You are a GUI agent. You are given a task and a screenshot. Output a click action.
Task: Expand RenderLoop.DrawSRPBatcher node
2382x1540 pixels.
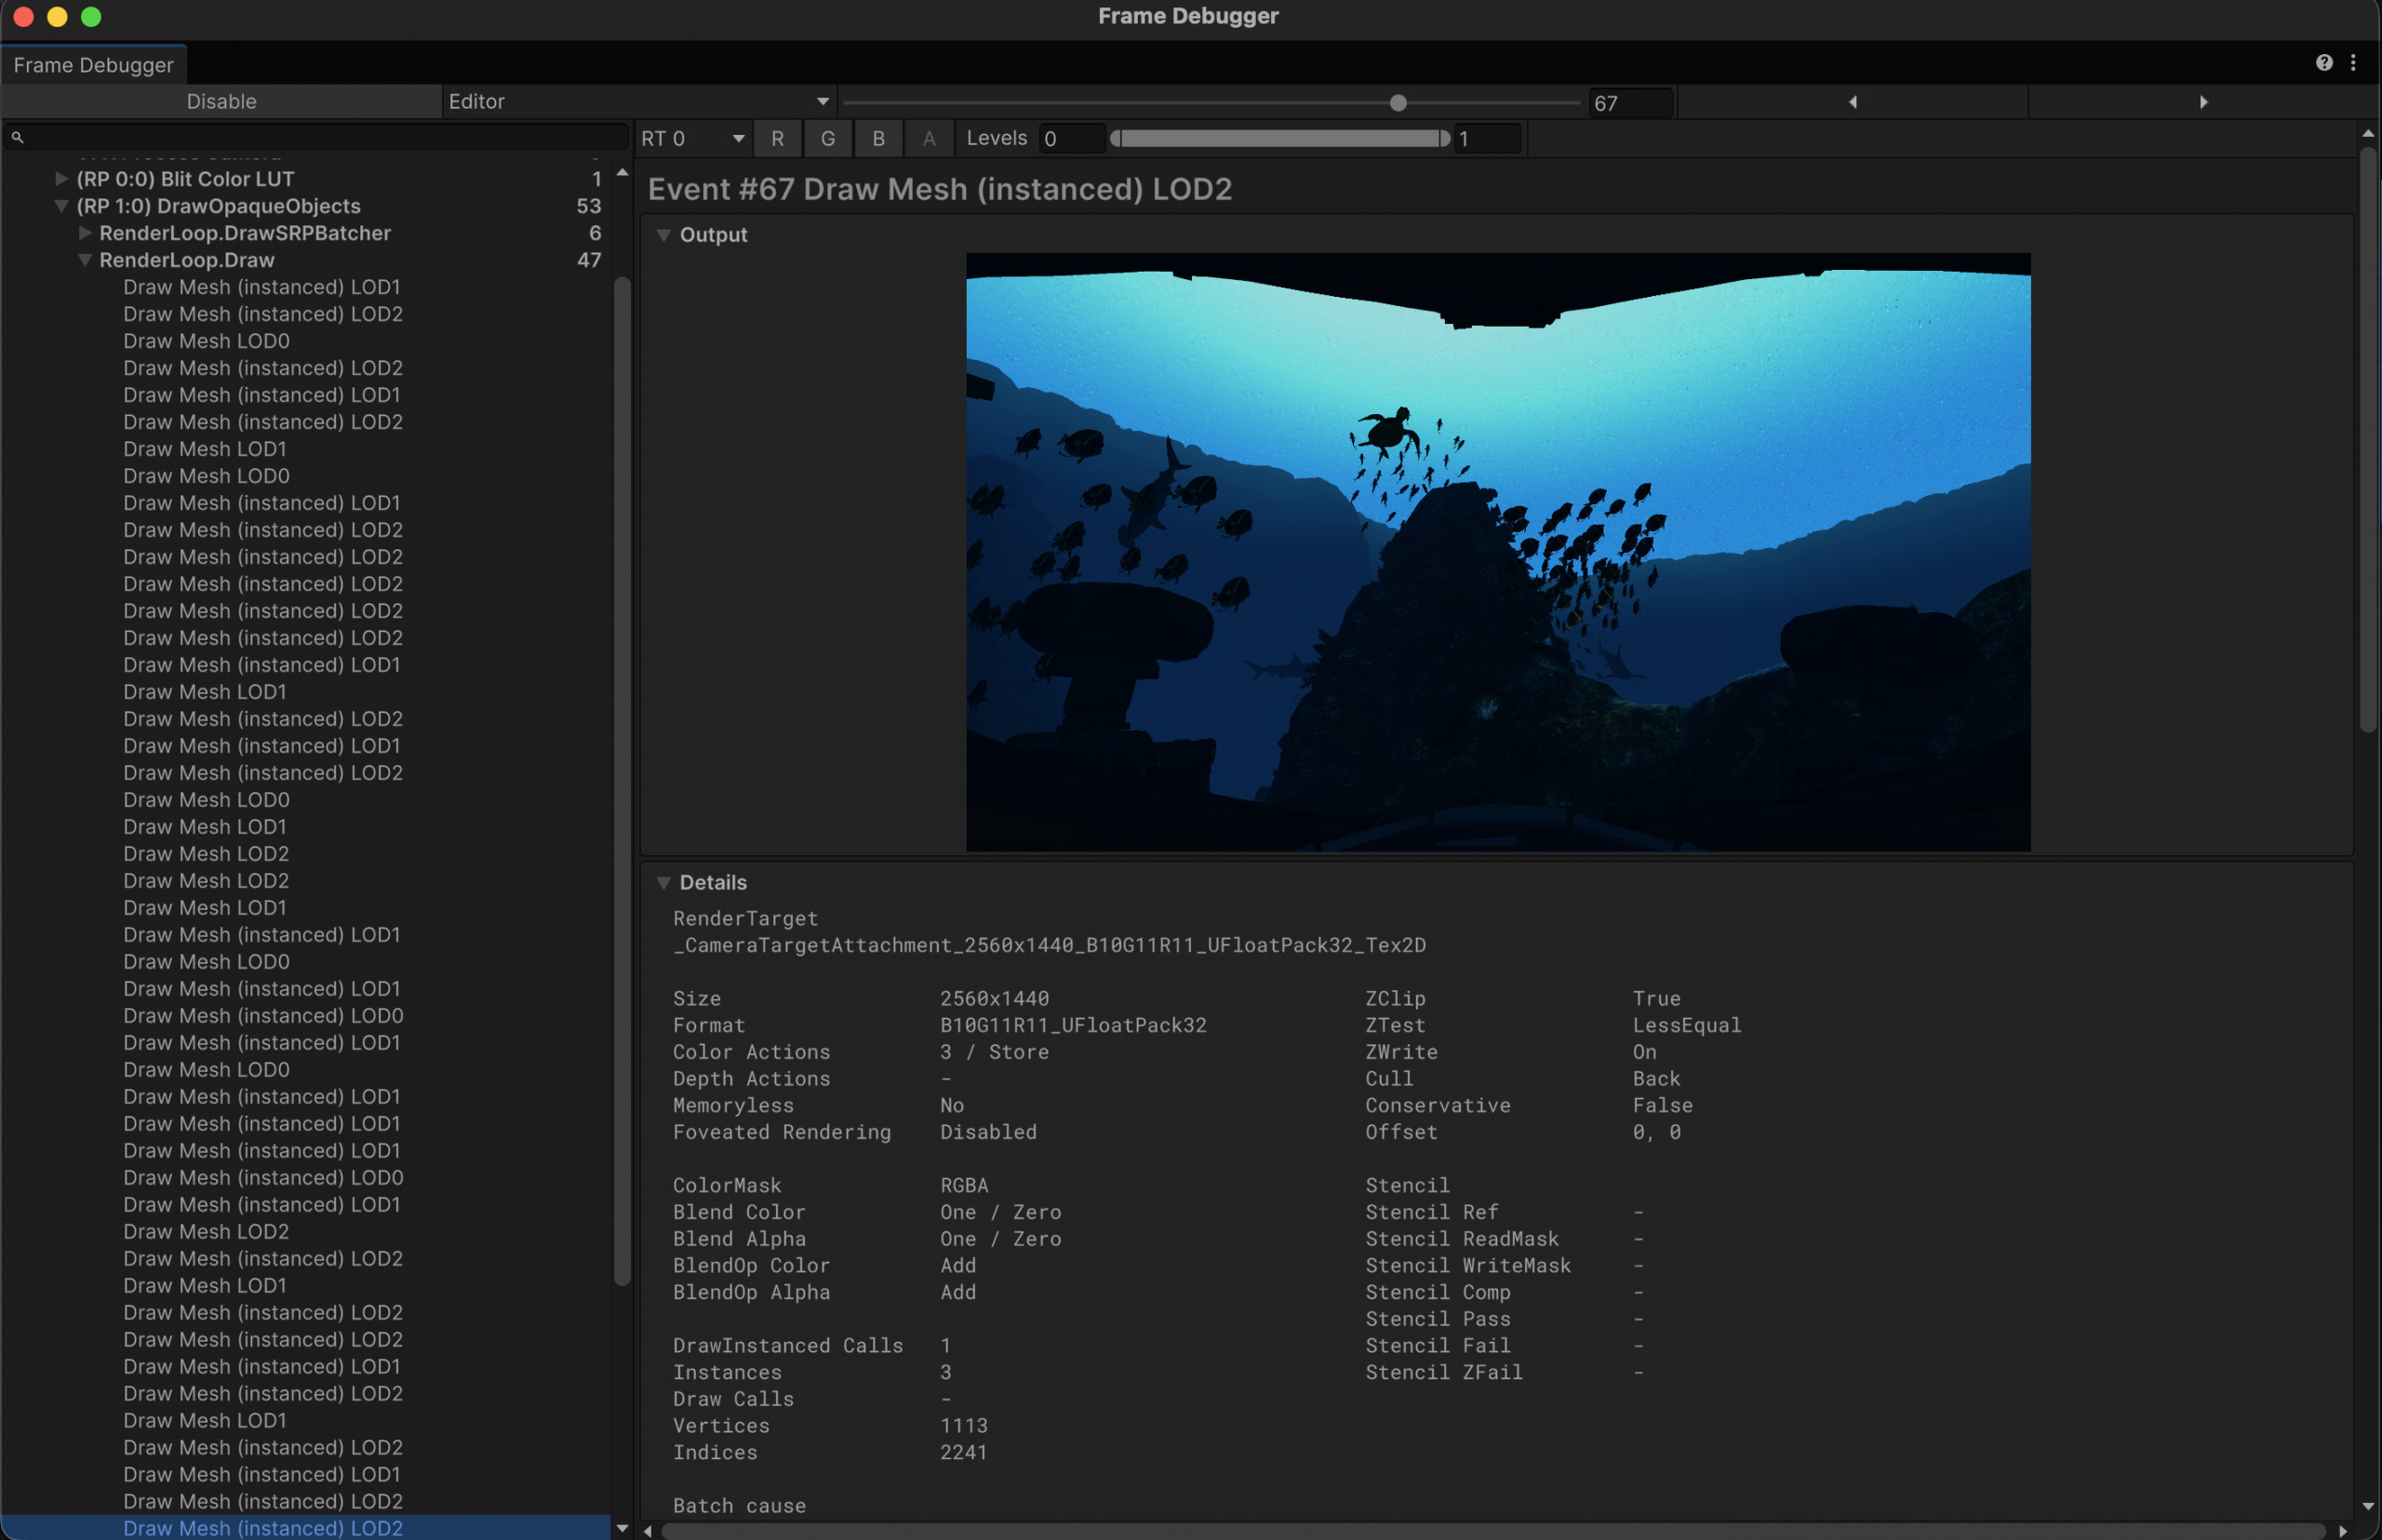85,233
